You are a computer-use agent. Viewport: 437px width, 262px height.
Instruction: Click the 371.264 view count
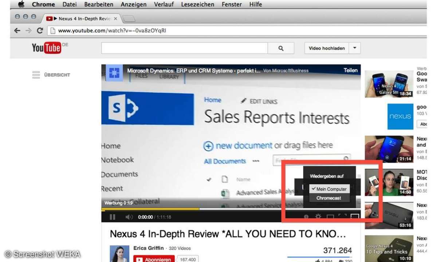pos(338,250)
